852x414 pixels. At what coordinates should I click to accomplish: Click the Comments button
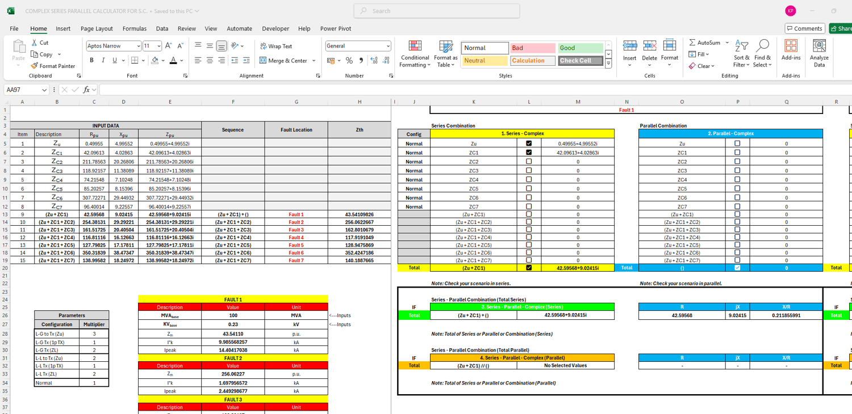pos(805,28)
